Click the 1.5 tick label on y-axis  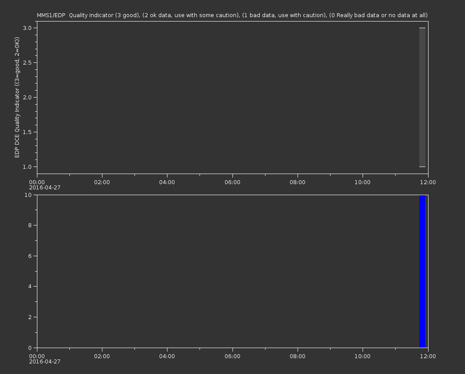(27, 132)
